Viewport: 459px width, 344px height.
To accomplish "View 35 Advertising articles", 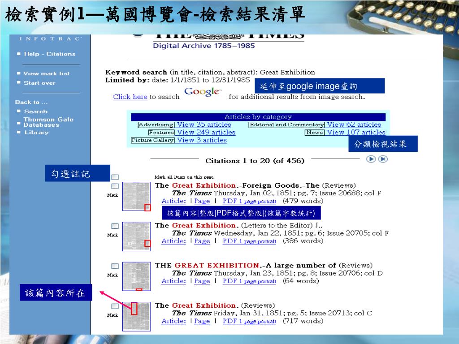I will tap(204, 125).
